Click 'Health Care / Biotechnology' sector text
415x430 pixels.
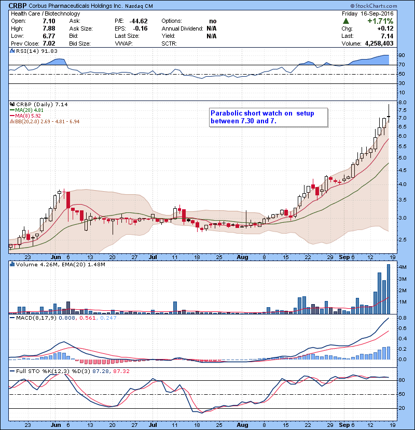[x=45, y=13]
